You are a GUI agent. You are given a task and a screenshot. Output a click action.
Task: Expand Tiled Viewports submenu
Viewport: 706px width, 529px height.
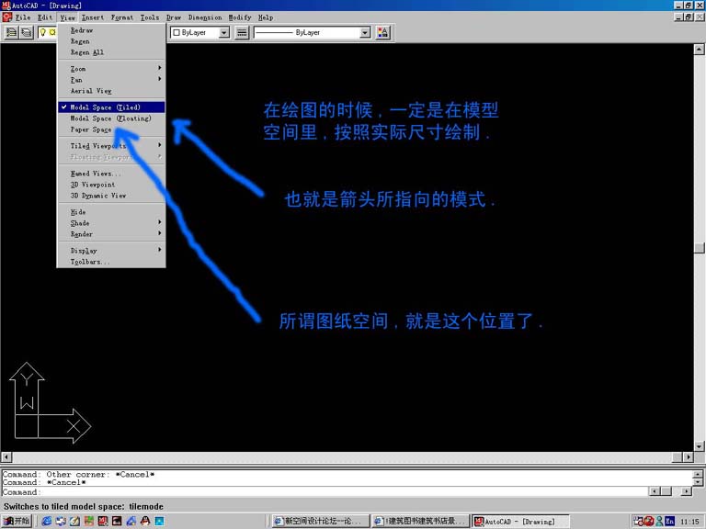[x=111, y=146]
